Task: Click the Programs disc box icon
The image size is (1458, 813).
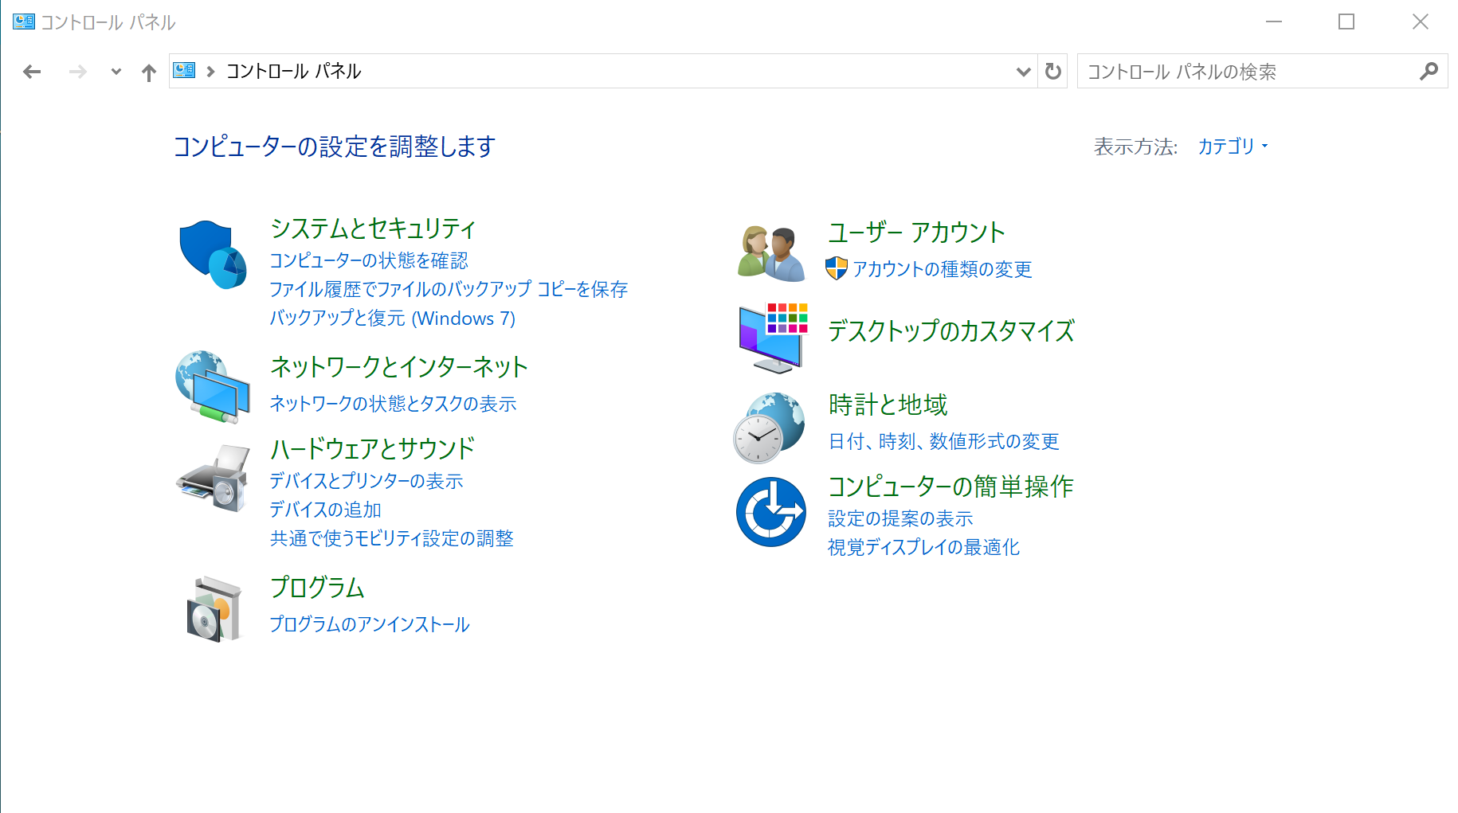Action: (x=213, y=608)
